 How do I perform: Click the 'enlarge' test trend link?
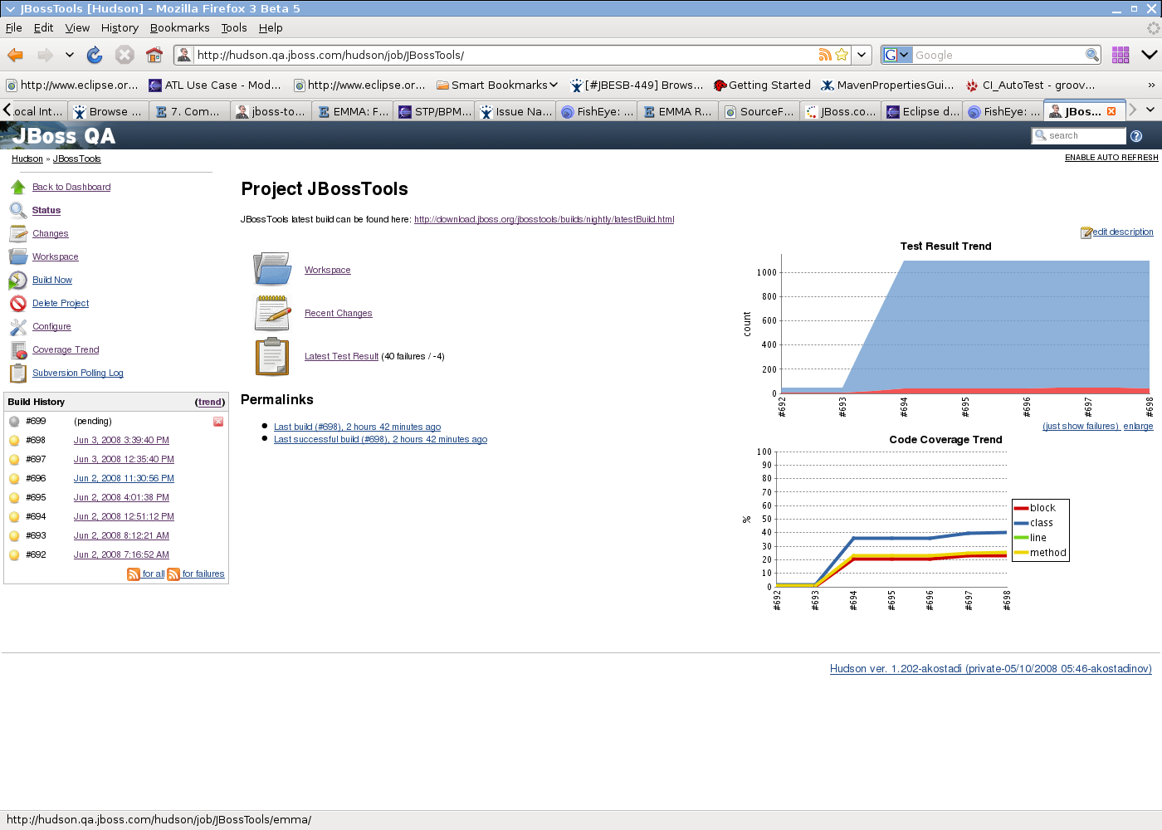(x=1138, y=427)
